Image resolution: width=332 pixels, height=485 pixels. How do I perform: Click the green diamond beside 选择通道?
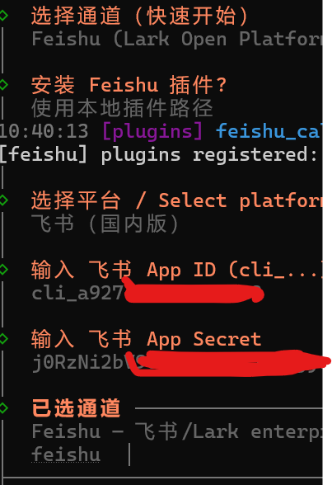(x=3, y=16)
